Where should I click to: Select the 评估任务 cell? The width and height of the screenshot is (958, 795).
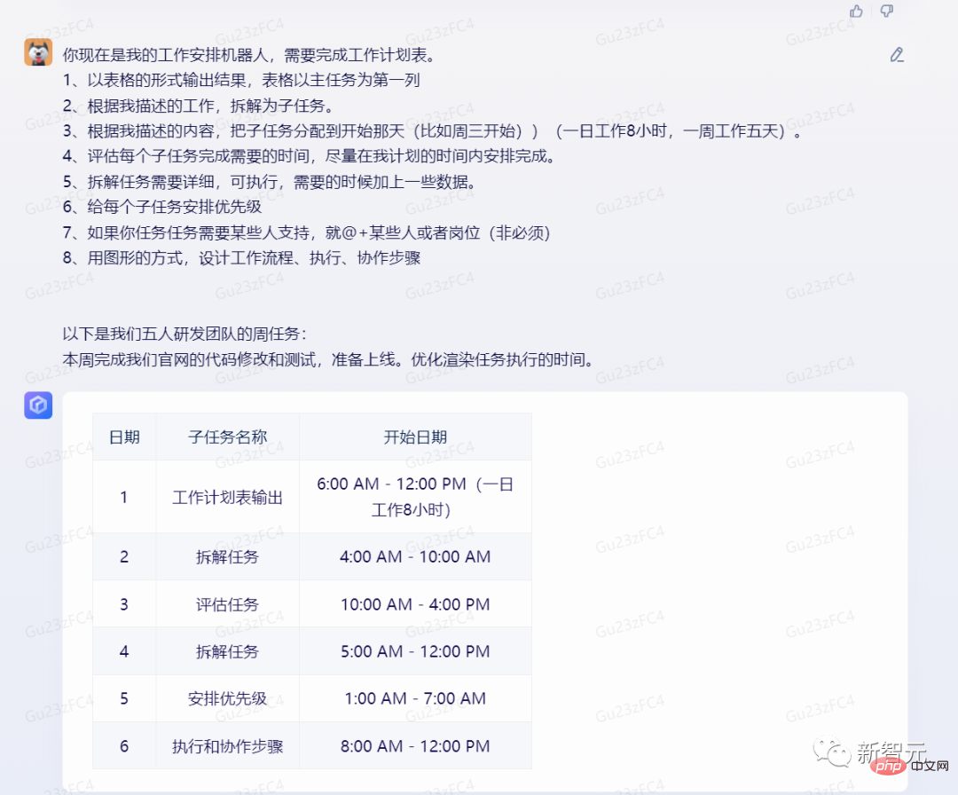pyautogui.click(x=227, y=604)
